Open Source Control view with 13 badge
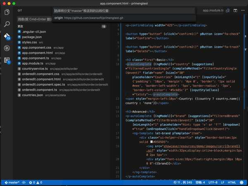Screen dimensions: 248x186 coord(7,36)
